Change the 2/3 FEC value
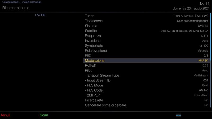 (x=206, y=56)
